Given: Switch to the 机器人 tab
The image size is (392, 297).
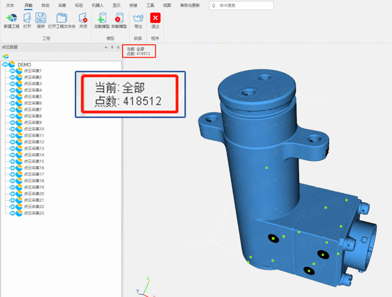Looking at the screenshot, I should [98, 5].
